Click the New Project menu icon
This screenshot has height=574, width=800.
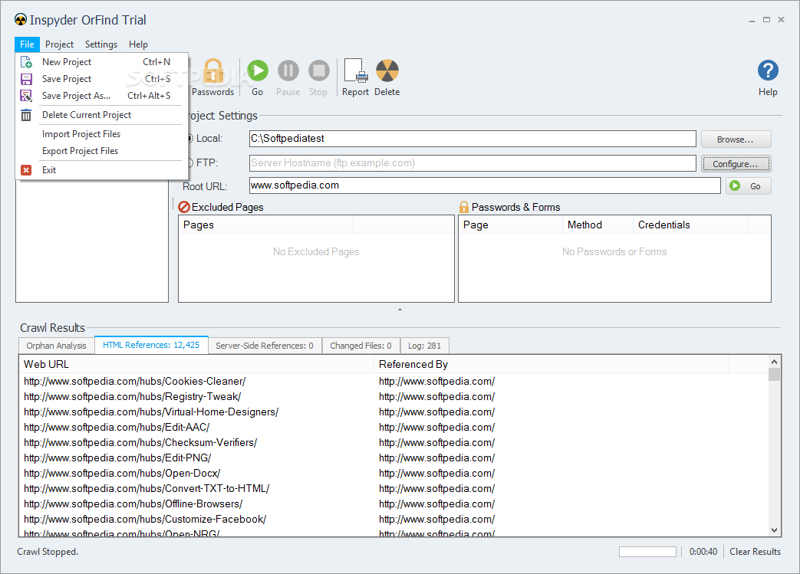tap(26, 62)
